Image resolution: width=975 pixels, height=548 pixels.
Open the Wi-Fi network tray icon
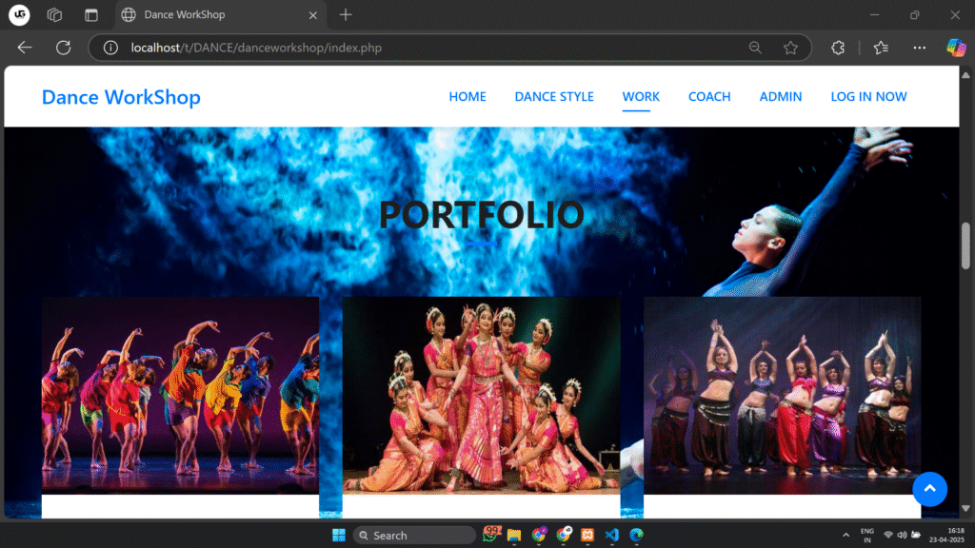pyautogui.click(x=888, y=536)
